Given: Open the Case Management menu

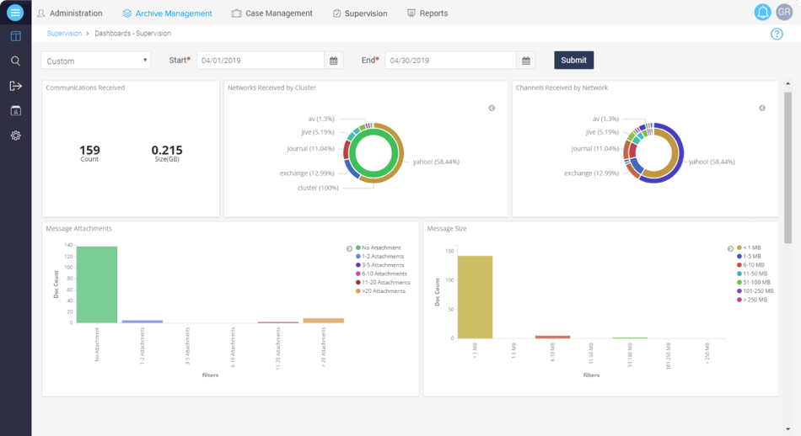Looking at the screenshot, I should (x=271, y=13).
